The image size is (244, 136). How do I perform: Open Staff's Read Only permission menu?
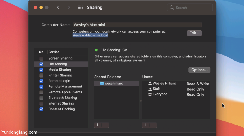pos(195,89)
